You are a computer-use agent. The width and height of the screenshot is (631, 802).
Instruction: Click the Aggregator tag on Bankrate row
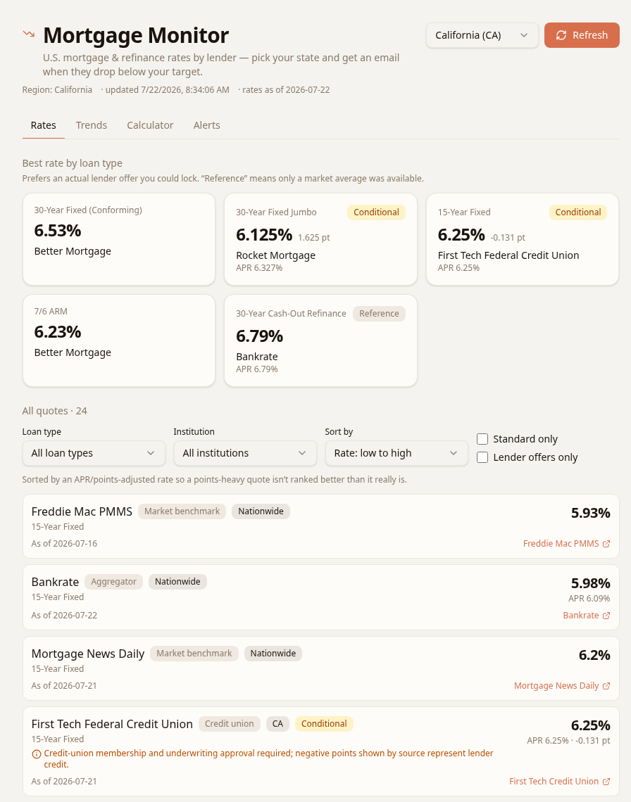113,582
